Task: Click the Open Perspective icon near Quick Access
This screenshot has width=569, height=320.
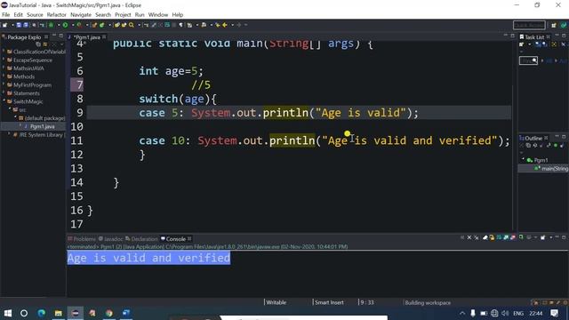Action: click(553, 25)
